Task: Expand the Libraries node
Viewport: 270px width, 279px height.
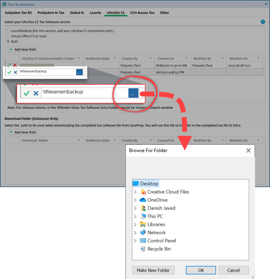Action: [135, 225]
